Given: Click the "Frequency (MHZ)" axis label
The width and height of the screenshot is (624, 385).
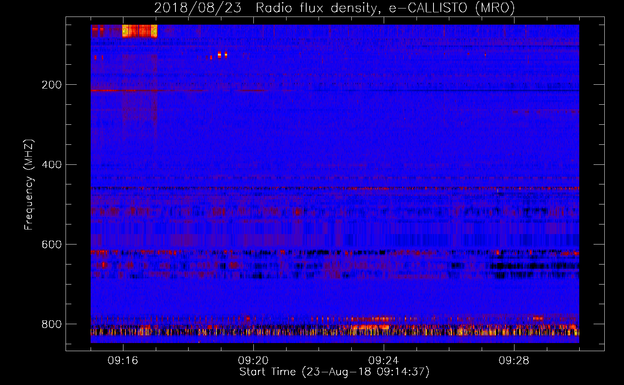Looking at the screenshot, I should pos(29,185).
